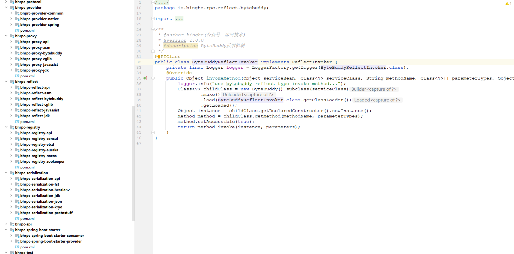Click line number 41 in the gutter
This screenshot has height=254, width=514.
tap(139, 111)
